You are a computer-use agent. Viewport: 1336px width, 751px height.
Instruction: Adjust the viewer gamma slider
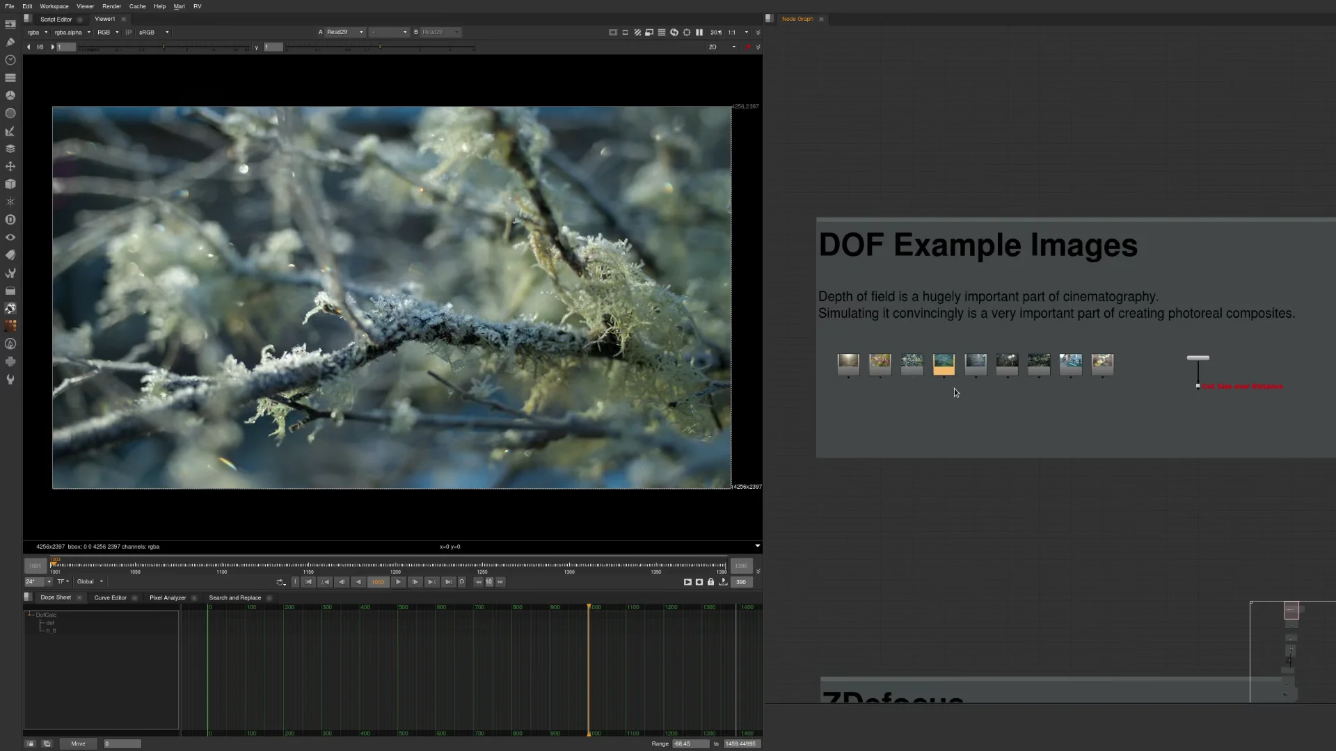pyautogui.click(x=381, y=47)
